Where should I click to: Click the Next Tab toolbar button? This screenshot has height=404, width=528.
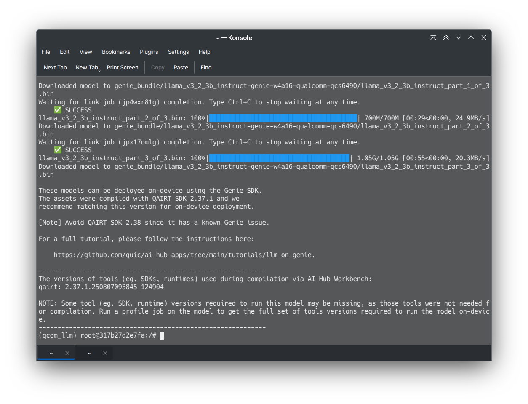point(55,67)
